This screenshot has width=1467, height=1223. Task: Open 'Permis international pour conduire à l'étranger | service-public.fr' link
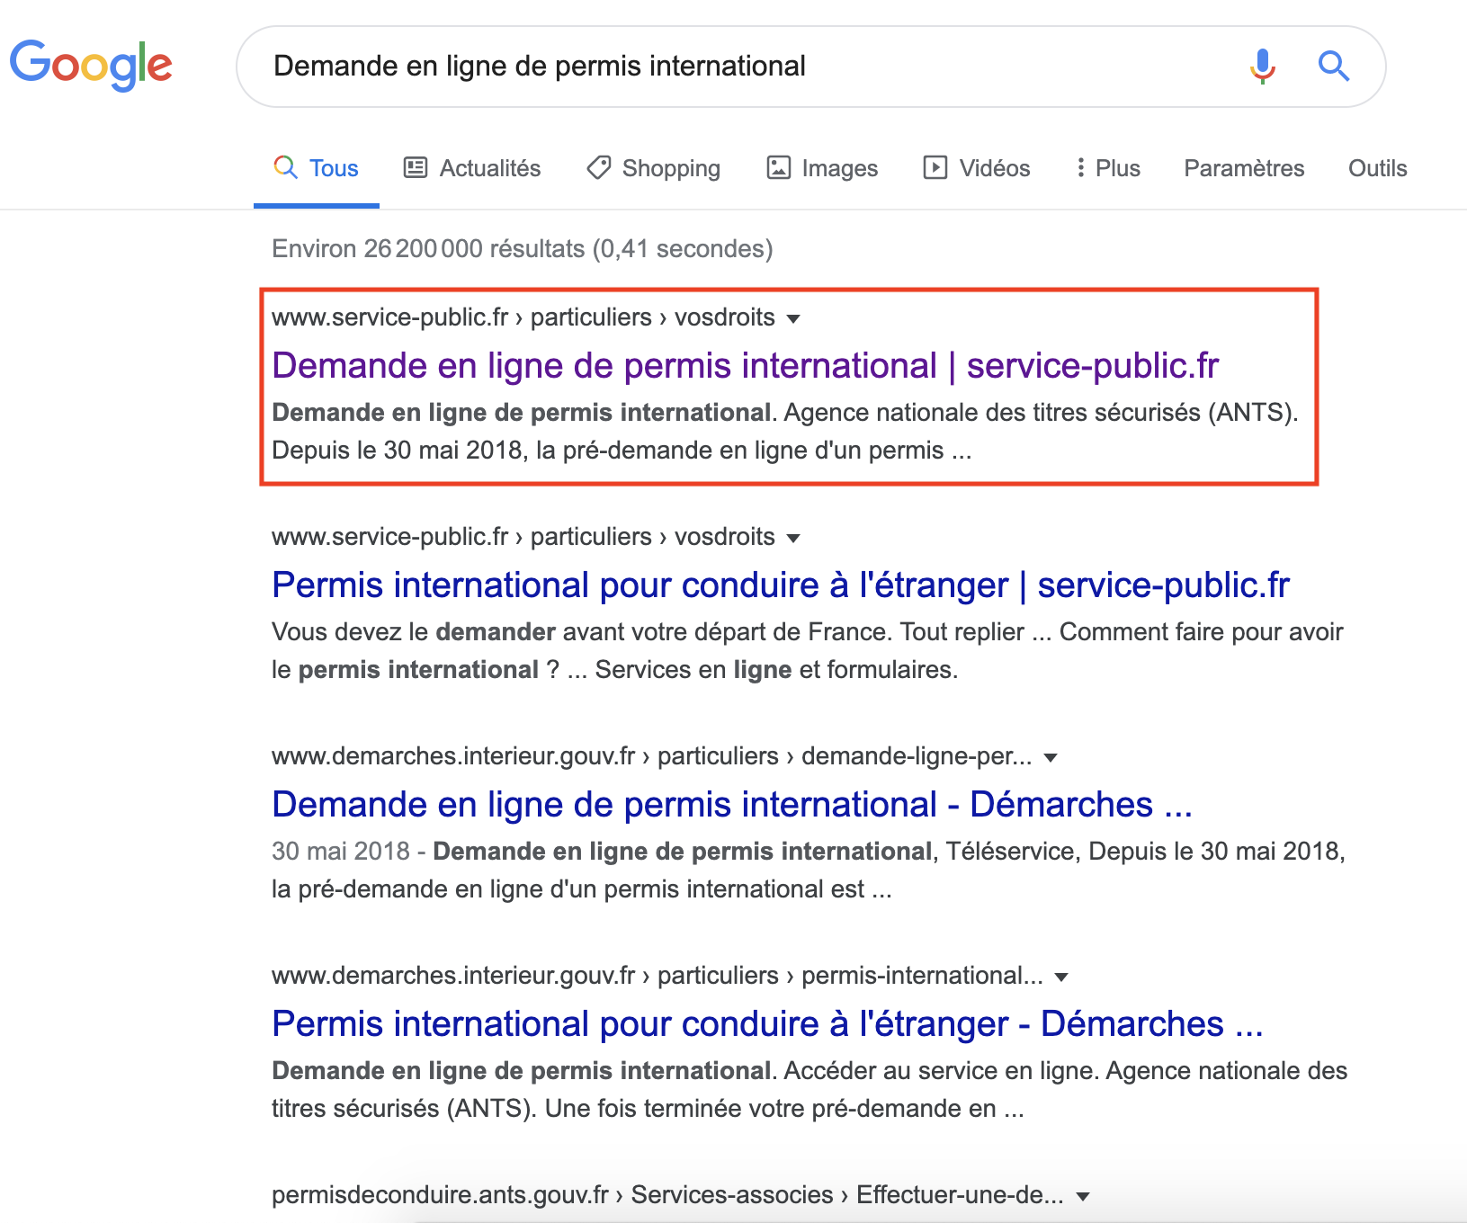point(781,585)
